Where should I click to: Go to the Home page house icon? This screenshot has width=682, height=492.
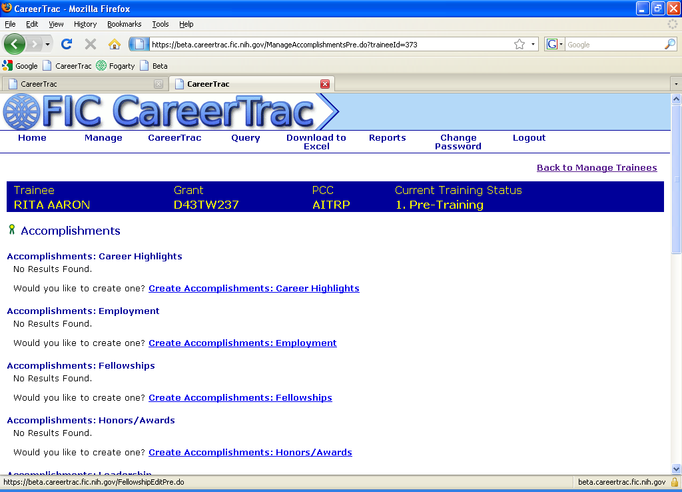115,44
